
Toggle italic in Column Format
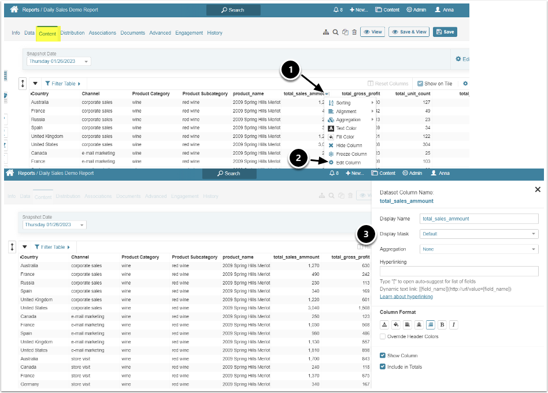pos(454,325)
